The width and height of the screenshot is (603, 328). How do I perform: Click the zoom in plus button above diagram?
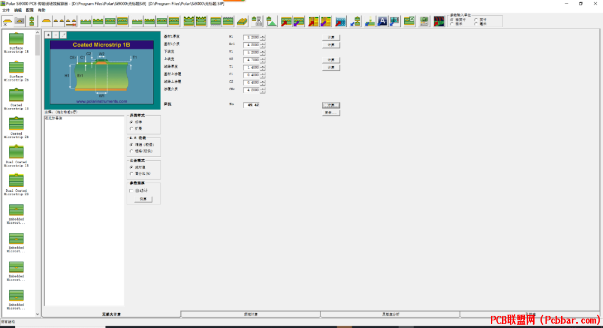48,35
